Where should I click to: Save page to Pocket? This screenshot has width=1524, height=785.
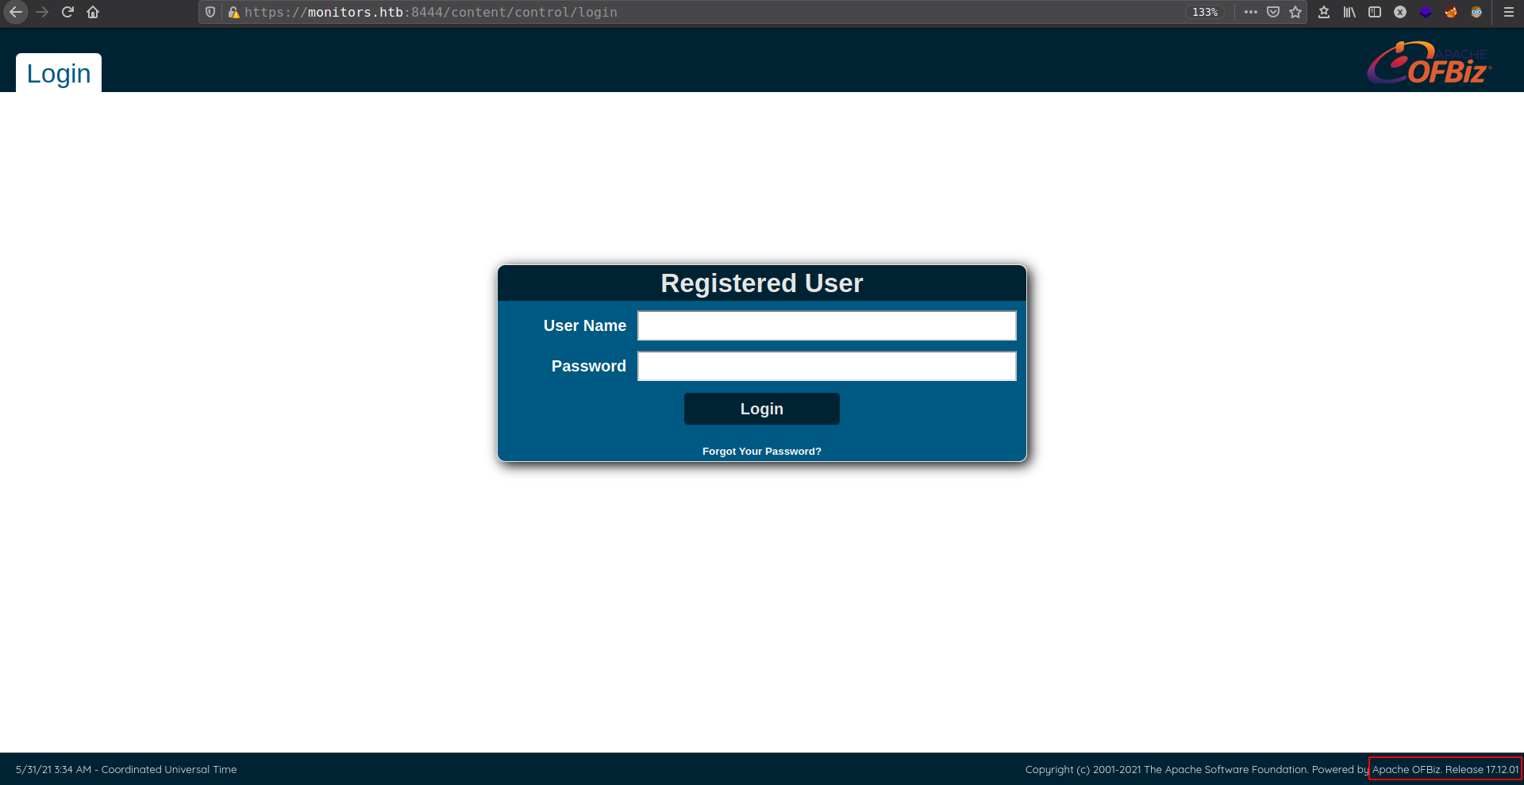1273,12
